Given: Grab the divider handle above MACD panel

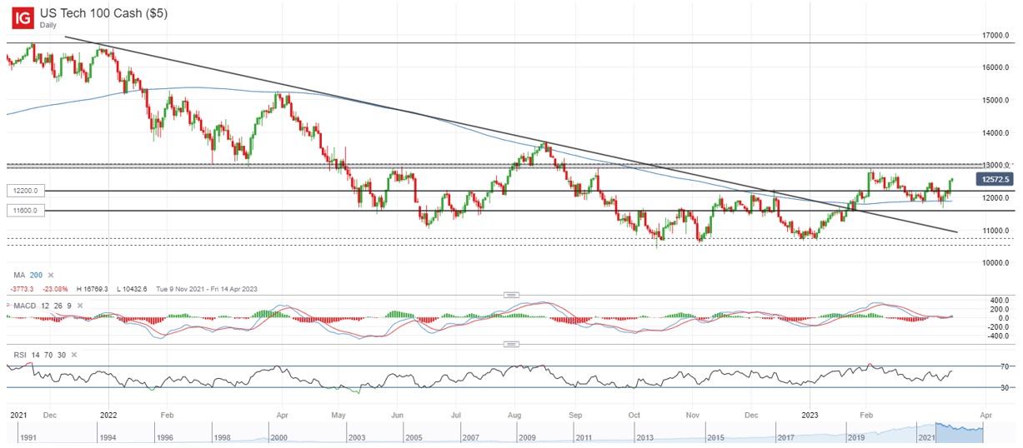Looking at the screenshot, I should click(511, 295).
